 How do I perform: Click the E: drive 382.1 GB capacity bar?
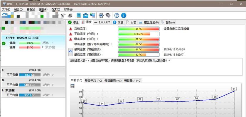[30, 95]
